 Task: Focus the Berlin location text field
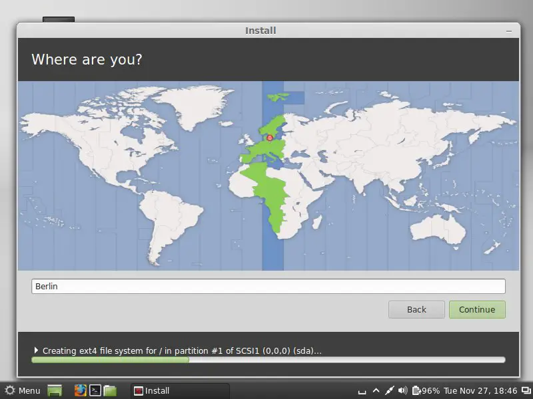[268, 287]
